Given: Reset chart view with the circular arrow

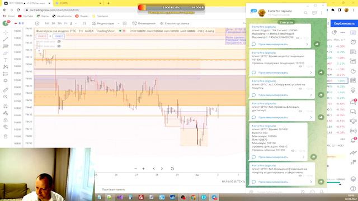Looking at the screenshot, I should (x=172, y=169).
